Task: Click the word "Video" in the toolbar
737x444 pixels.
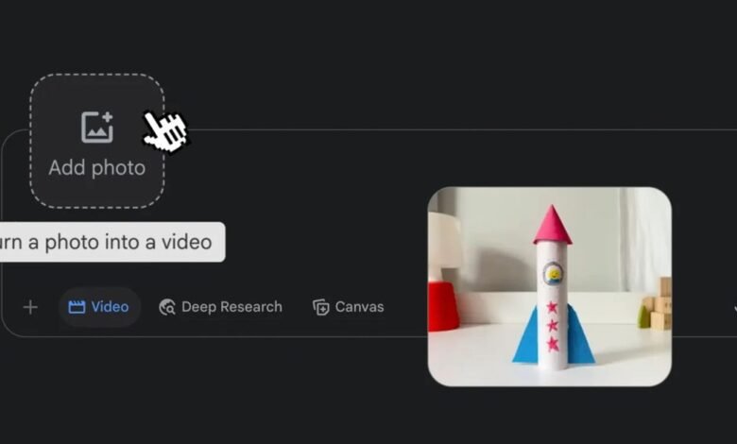Action: point(110,307)
